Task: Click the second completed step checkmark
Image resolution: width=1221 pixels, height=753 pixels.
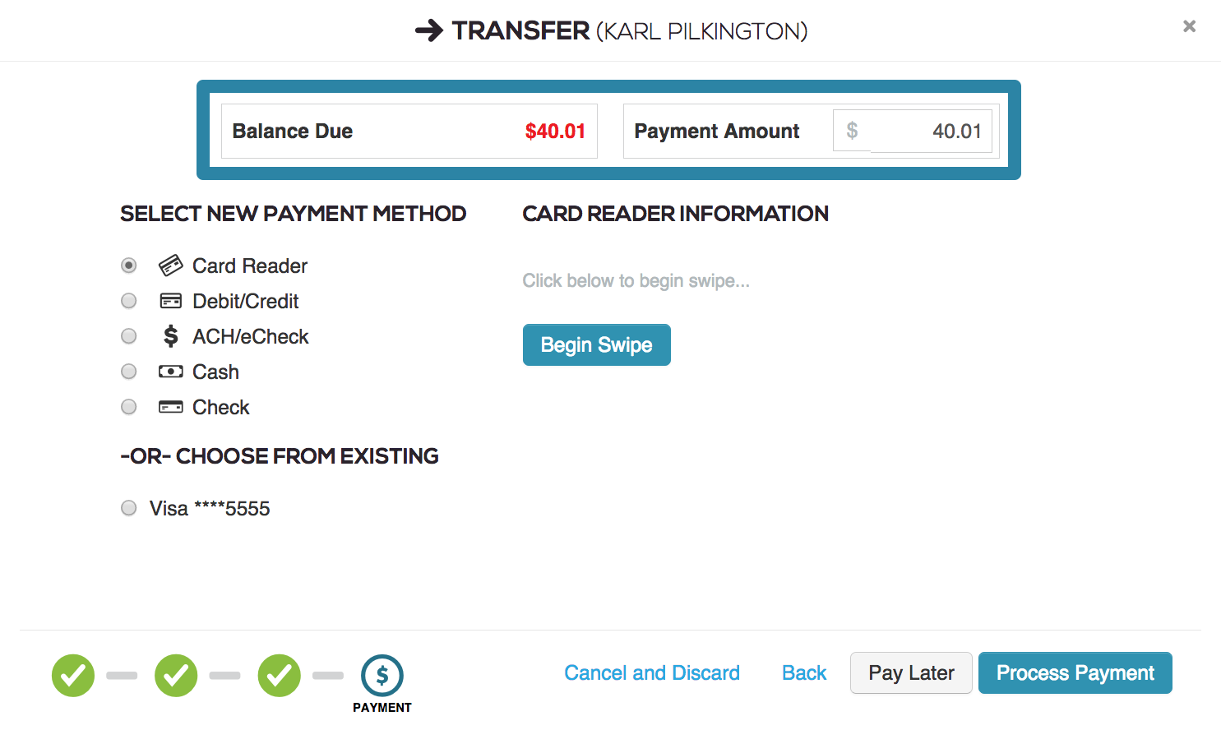Action: 176,676
